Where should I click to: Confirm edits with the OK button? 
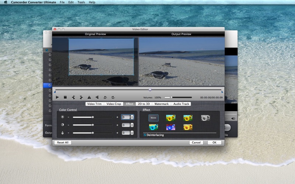pyautogui.click(x=214, y=142)
